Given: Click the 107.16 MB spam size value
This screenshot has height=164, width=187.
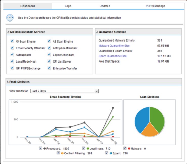Looking at the screenshot, I should pyautogui.click(x=164, y=56).
